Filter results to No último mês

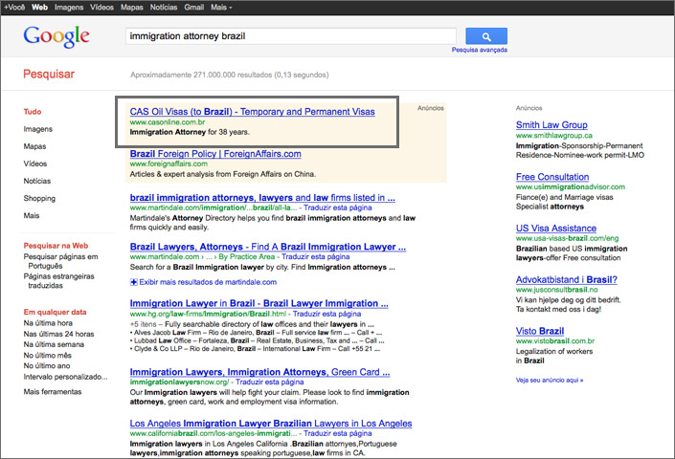pos(47,356)
